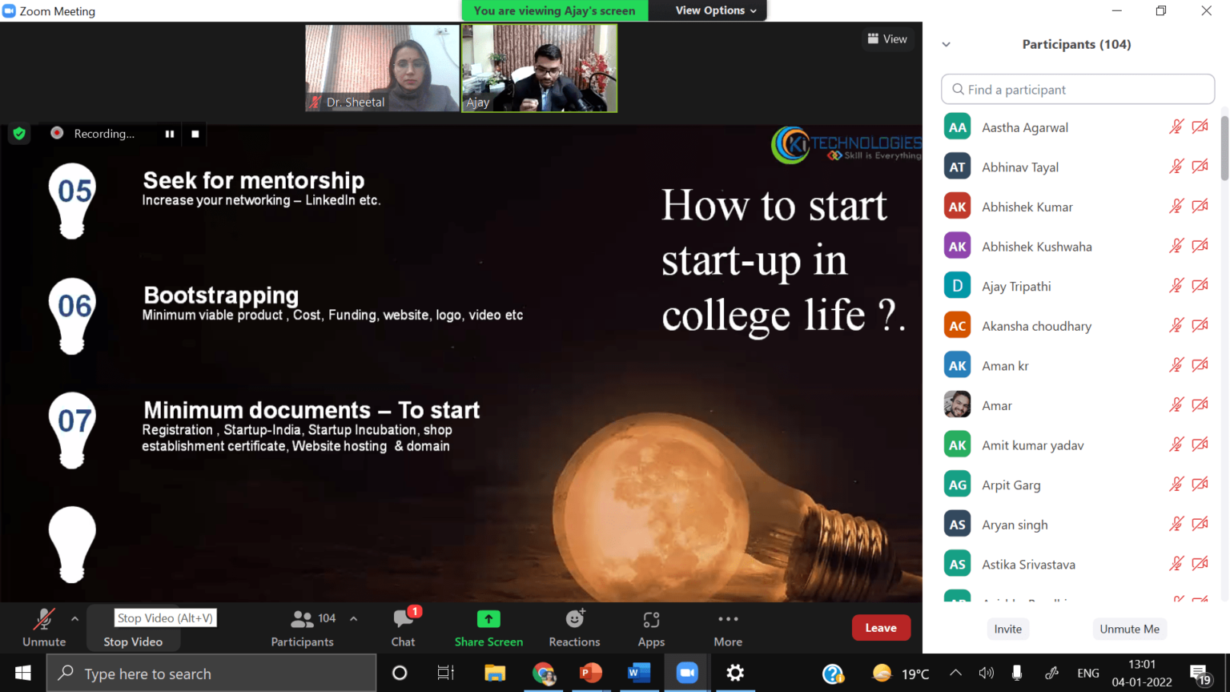
Task: Click the participants list scrollbar
Action: coord(1224,150)
